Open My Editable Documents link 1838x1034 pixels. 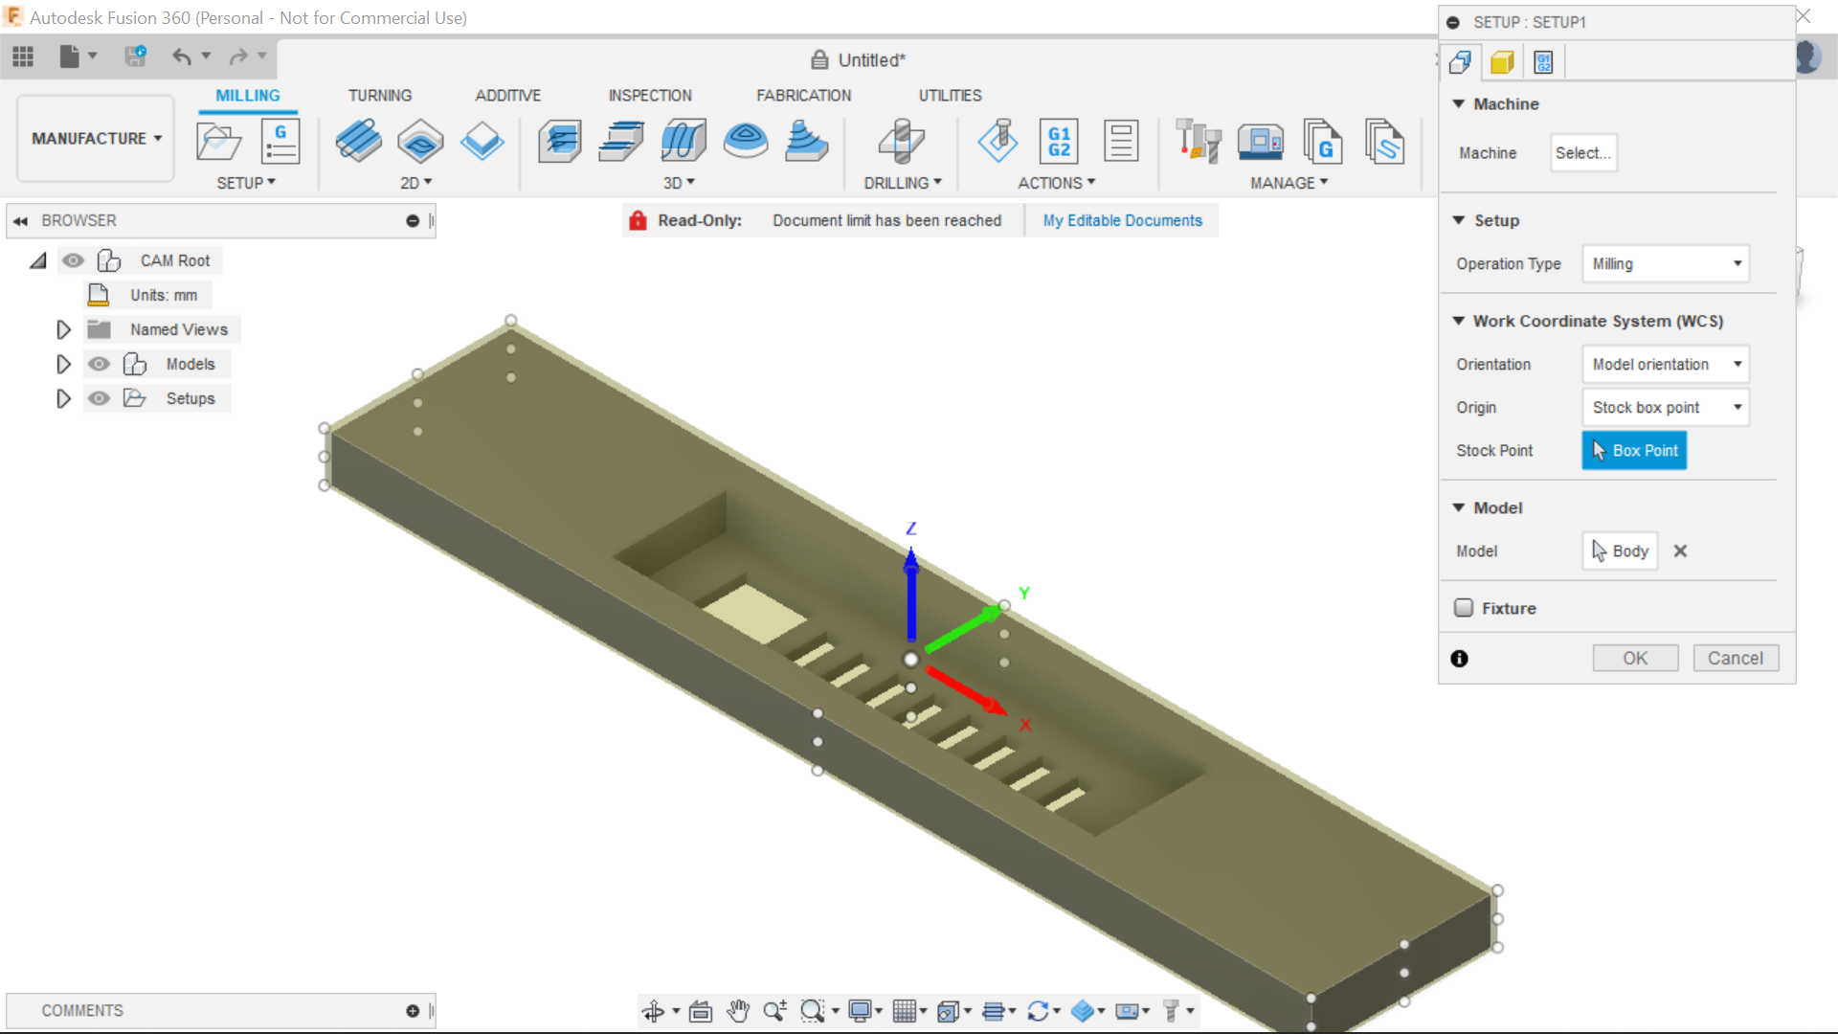coord(1121,220)
